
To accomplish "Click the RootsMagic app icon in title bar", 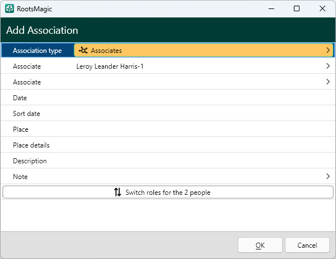I will coord(10,8).
